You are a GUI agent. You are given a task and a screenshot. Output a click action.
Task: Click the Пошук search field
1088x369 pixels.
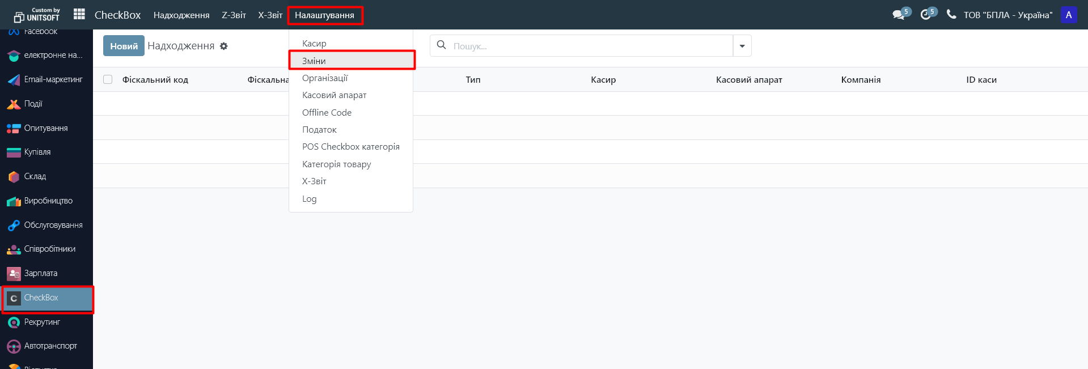point(590,46)
